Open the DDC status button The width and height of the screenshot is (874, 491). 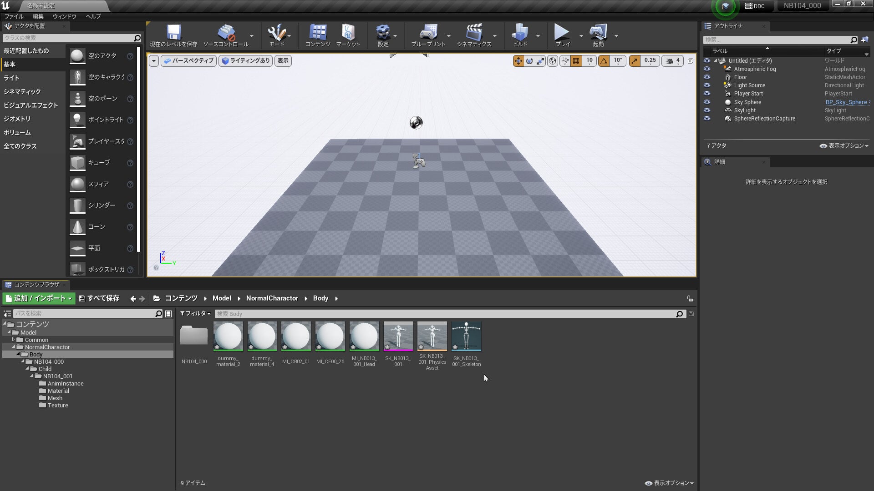(755, 6)
